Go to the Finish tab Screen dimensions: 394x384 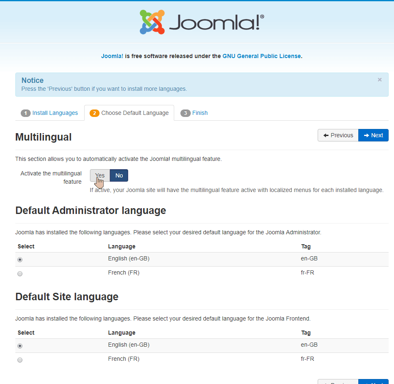194,113
